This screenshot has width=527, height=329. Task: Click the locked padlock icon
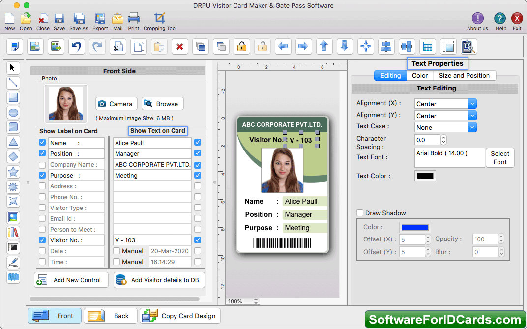pos(242,46)
